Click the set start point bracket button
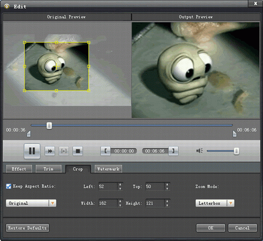This screenshot has width=263, height=241. point(106,151)
